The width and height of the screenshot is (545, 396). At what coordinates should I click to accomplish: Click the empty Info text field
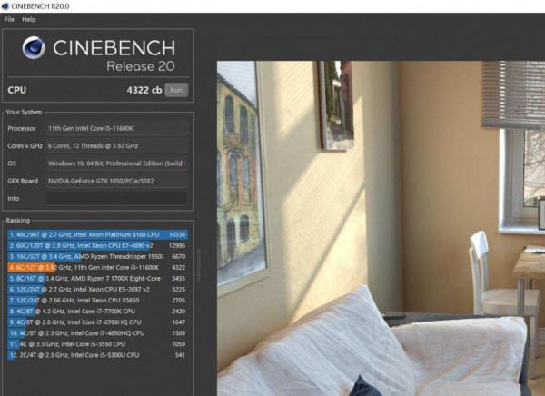coord(117,199)
